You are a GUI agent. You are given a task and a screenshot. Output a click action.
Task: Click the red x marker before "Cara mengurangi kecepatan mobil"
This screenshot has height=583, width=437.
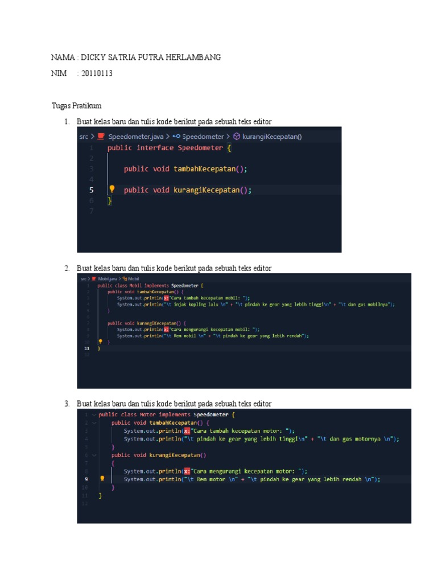coord(166,330)
